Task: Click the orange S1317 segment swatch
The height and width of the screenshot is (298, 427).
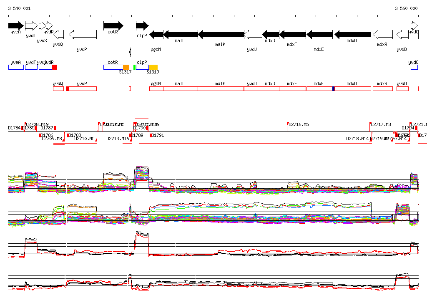Action: (126, 67)
